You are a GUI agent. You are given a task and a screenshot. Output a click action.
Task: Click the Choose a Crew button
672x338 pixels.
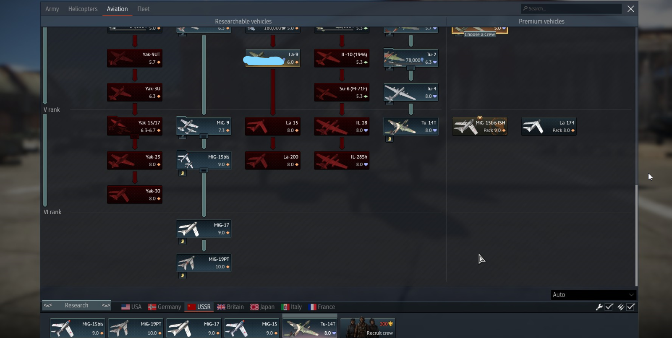pyautogui.click(x=480, y=34)
